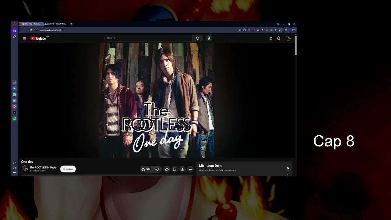Open the Spotify sidebar shortcut
This screenshot has width=391, height=220.
pos(14,118)
